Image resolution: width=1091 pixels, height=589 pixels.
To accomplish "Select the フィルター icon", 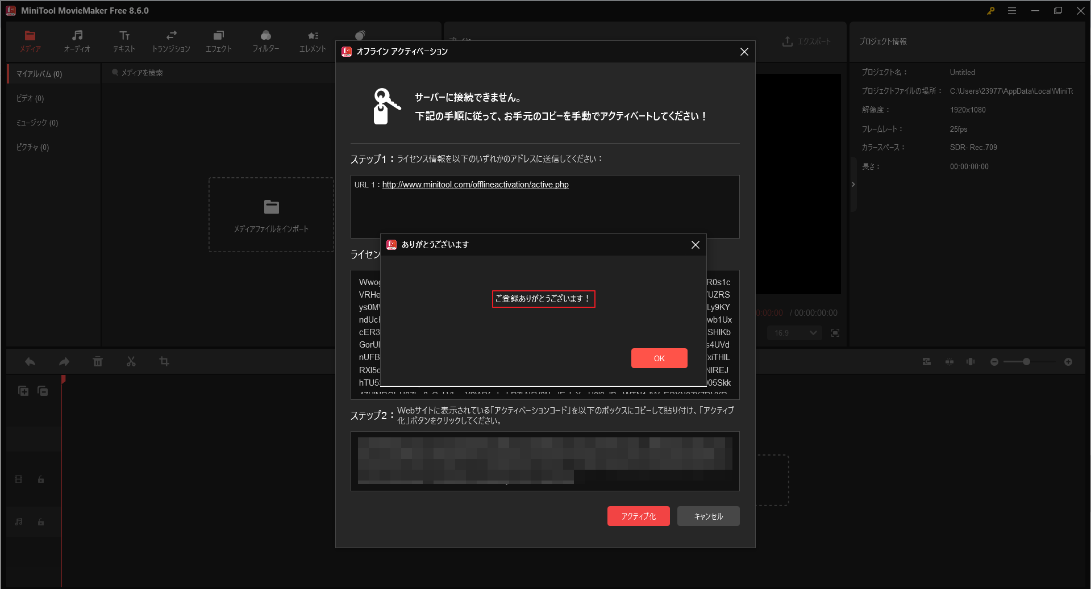I will point(266,40).
